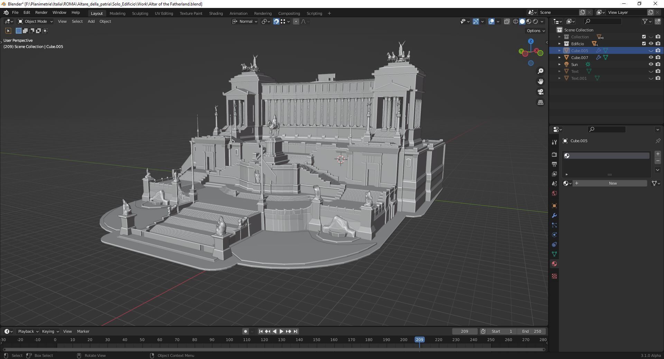Open the World properties tab

point(554,193)
